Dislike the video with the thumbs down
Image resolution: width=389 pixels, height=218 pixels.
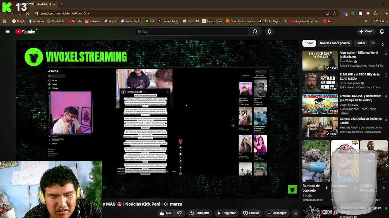[179, 213]
